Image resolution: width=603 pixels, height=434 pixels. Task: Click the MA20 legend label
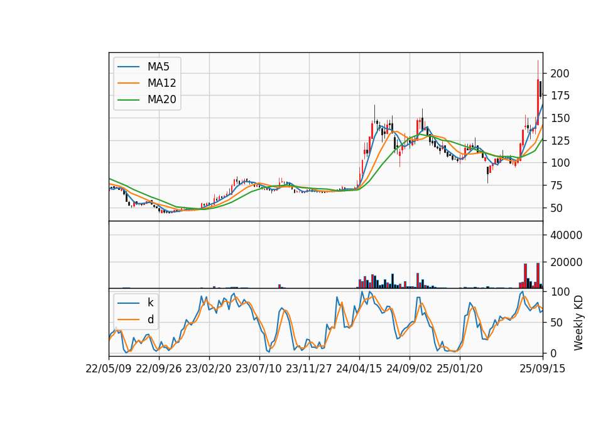point(161,100)
